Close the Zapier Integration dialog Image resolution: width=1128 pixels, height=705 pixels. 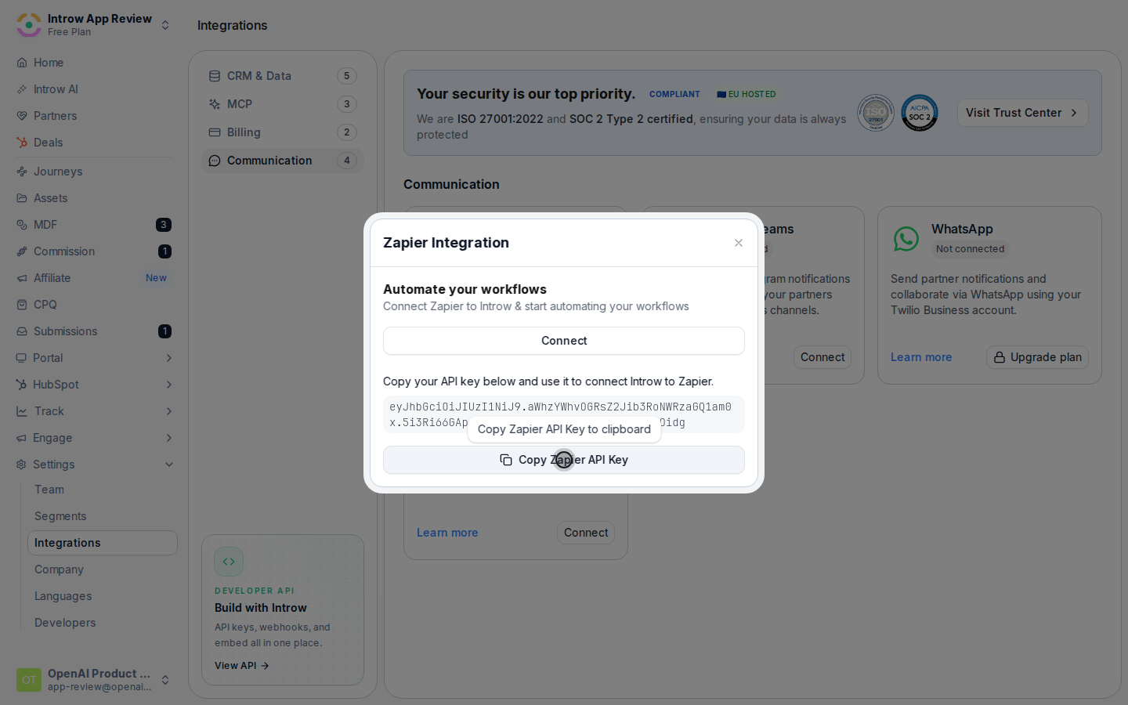[x=739, y=243]
